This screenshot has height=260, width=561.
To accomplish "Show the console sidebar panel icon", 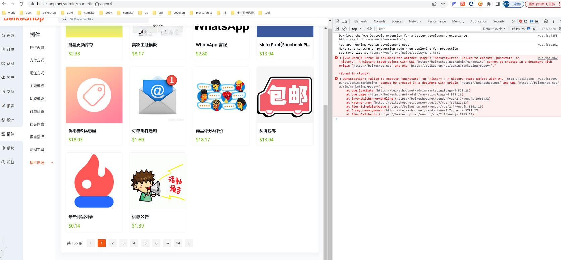I will pyautogui.click(x=337, y=29).
